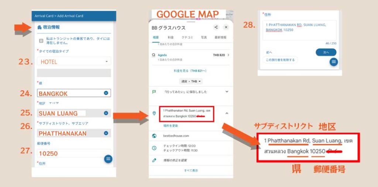Click the clock icon by check-in times
The height and width of the screenshot is (187, 378).
154,148
